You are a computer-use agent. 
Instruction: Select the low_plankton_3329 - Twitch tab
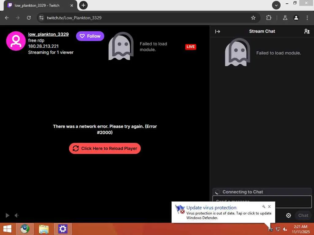coord(40,6)
